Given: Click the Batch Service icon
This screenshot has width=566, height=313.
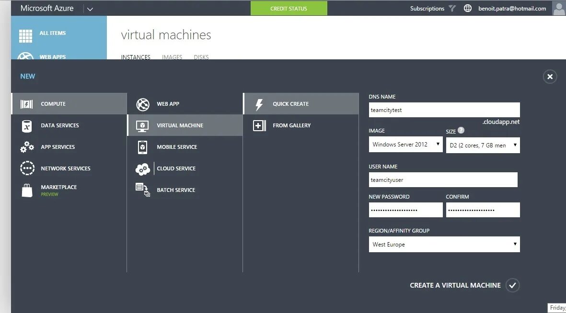Looking at the screenshot, I should click(143, 190).
